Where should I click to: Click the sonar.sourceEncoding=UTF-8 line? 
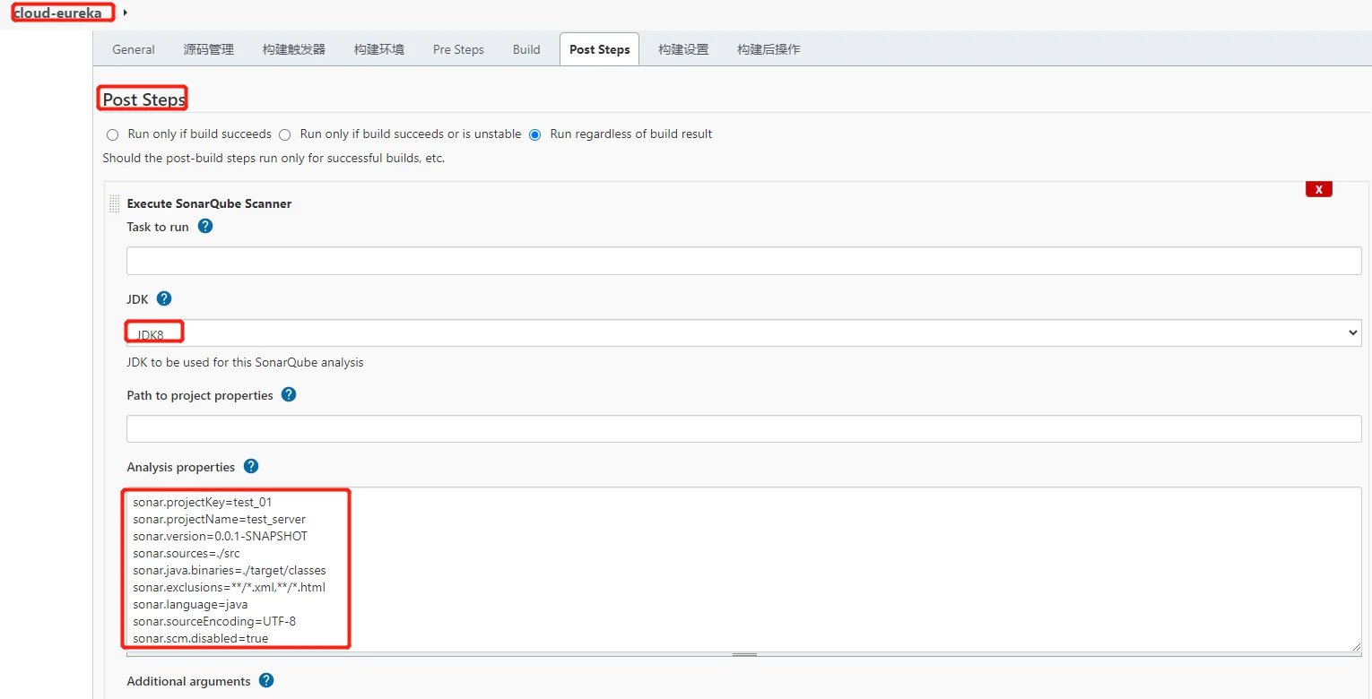click(x=214, y=621)
